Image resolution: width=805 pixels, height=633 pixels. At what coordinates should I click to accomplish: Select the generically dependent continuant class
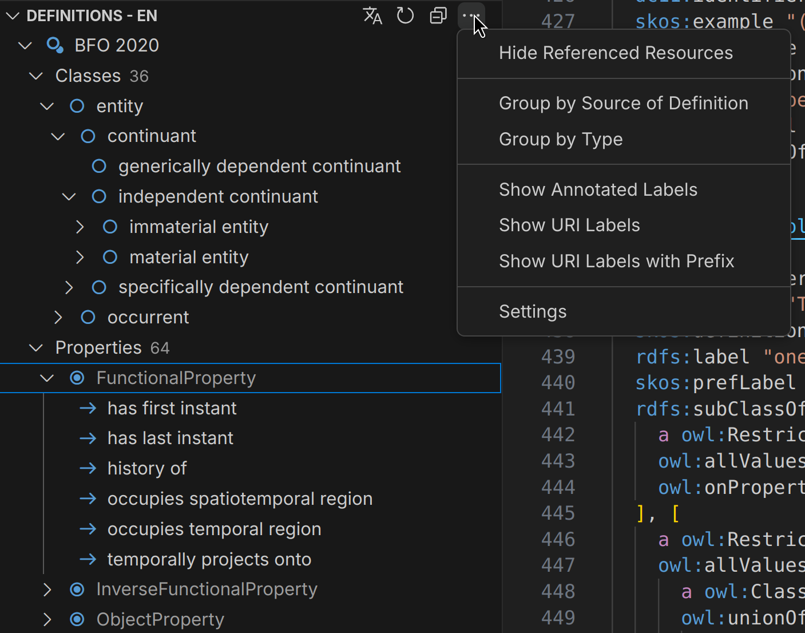(259, 166)
